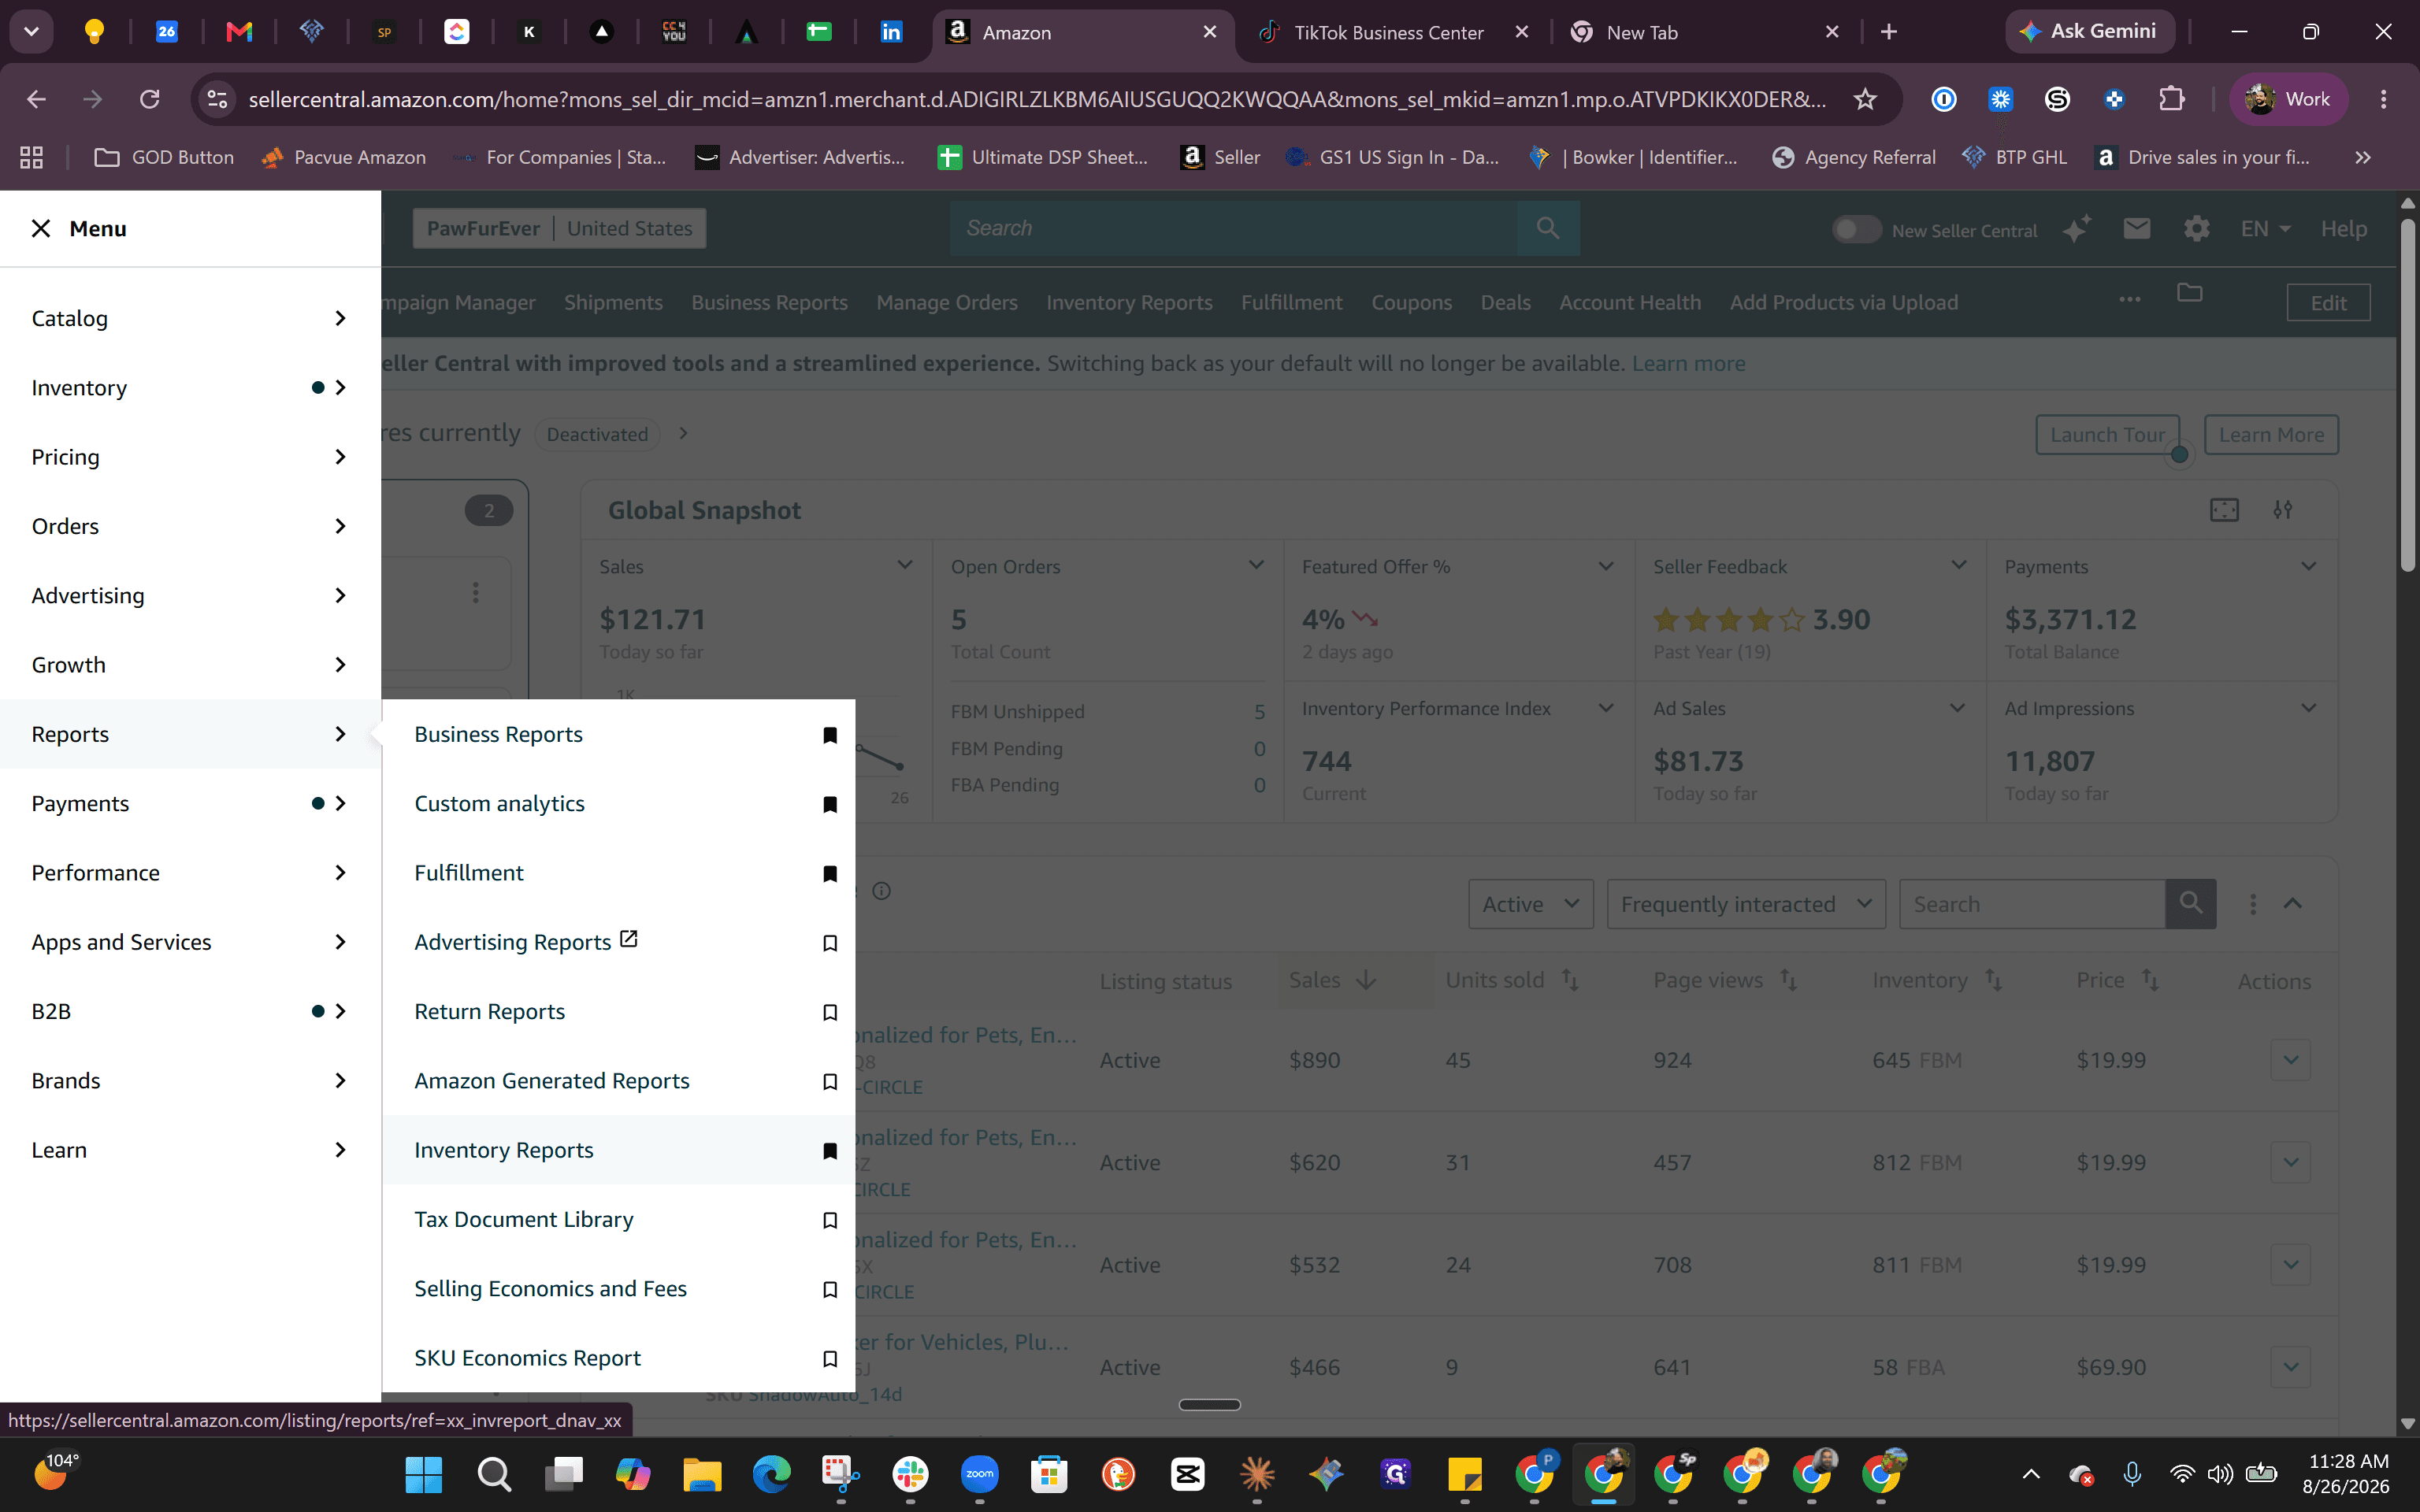Image resolution: width=2420 pixels, height=1512 pixels.
Task: Bookmark this page with the star icon
Action: coord(1865,99)
